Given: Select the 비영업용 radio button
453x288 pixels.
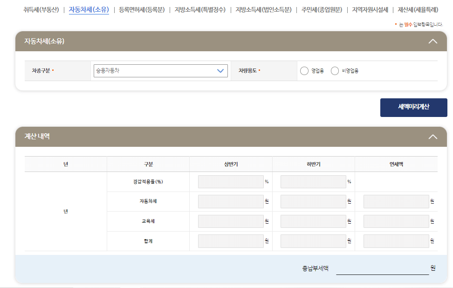Looking at the screenshot, I should 335,71.
